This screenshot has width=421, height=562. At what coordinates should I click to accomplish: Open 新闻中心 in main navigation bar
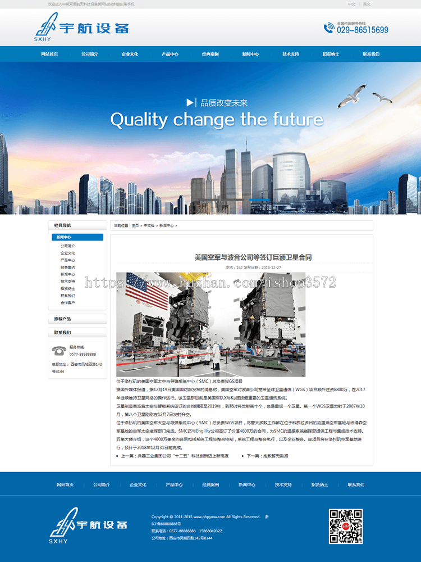[x=250, y=54]
